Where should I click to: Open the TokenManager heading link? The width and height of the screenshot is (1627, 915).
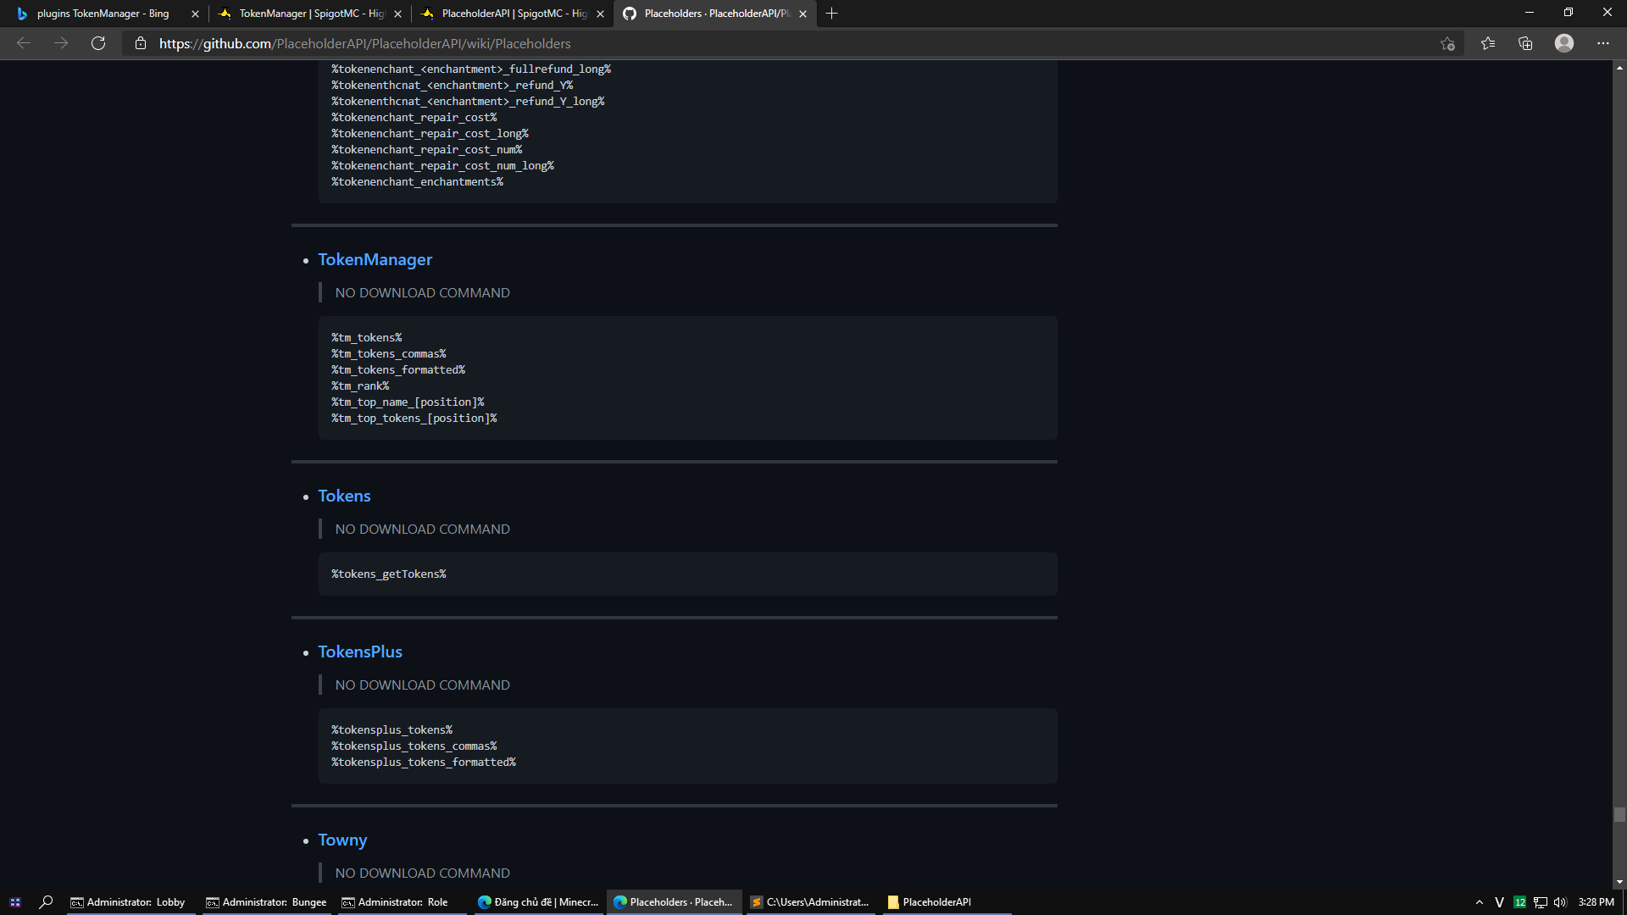(x=375, y=259)
